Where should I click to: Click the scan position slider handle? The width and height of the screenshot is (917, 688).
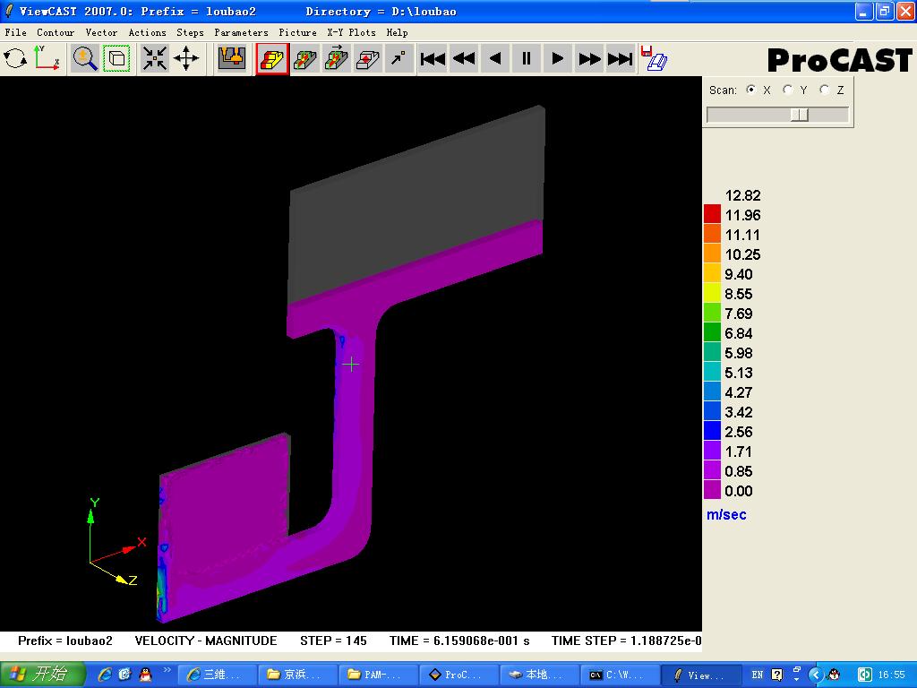[x=799, y=115]
